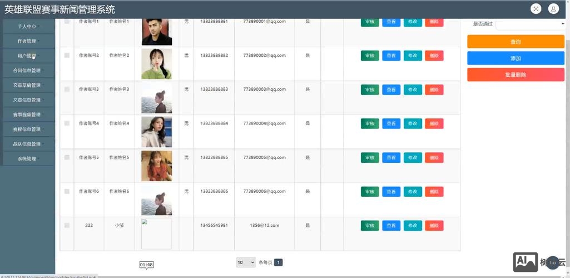This screenshot has width=570, height=278.
Task: Click the orange 查询 button
Action: pyautogui.click(x=516, y=42)
